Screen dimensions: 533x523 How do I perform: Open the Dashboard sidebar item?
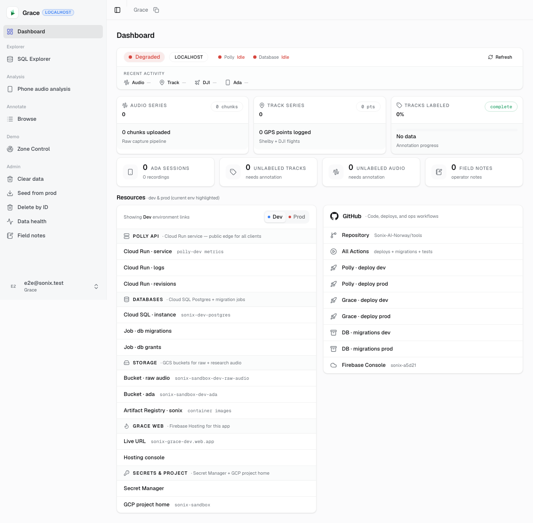pyautogui.click(x=53, y=32)
